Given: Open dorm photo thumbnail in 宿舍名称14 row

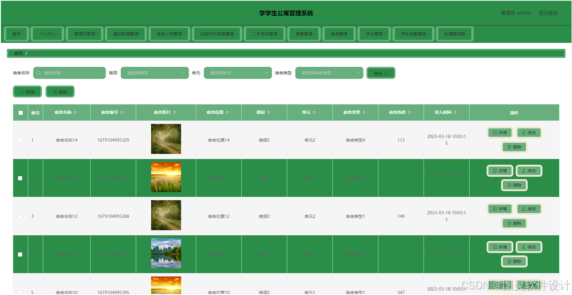Looking at the screenshot, I should coord(166,139).
